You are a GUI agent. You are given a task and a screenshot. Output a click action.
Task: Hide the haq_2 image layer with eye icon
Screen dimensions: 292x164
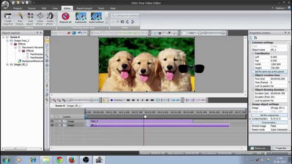(x=52, y=121)
